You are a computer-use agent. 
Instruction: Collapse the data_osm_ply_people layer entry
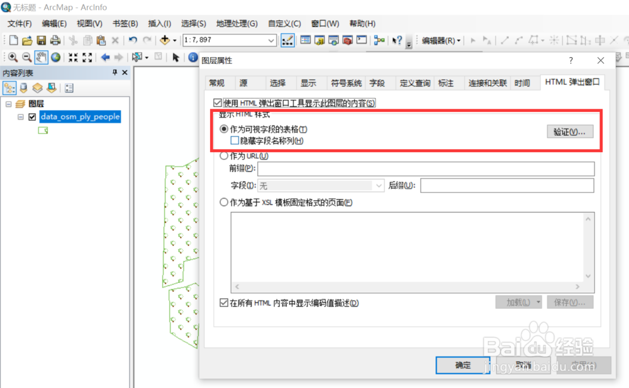pyautogui.click(x=20, y=116)
